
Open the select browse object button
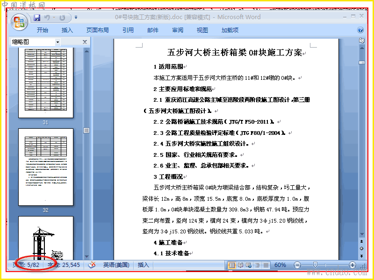(x=361, y=249)
